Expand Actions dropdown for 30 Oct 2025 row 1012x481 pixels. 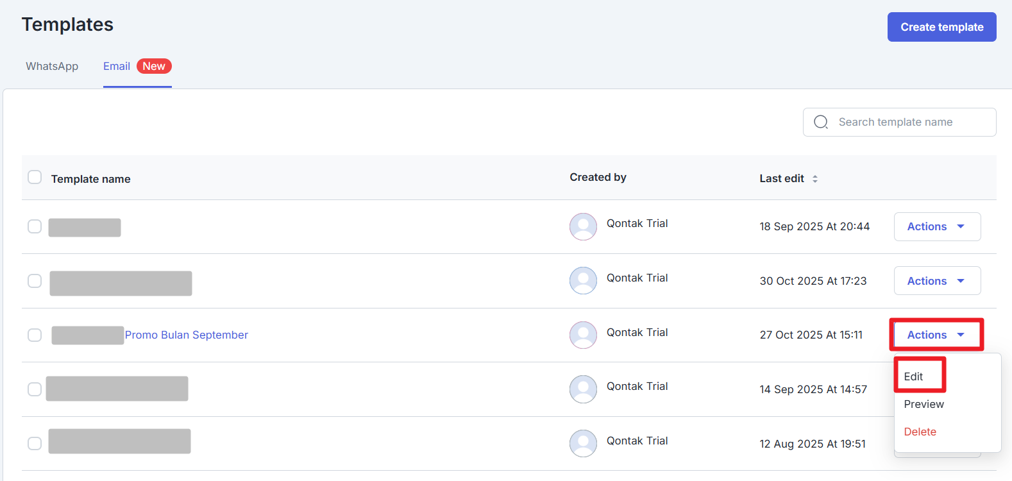936,281
